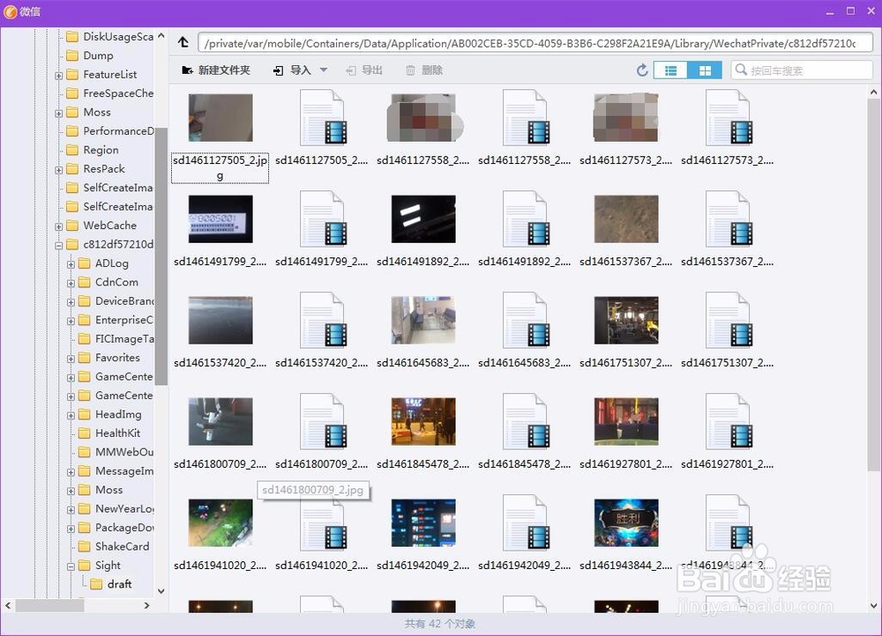
Task: Switch to thumbnail grid view
Action: 705,70
